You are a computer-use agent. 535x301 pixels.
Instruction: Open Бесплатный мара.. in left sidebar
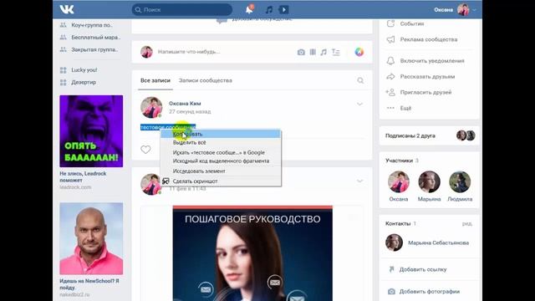tap(96, 37)
